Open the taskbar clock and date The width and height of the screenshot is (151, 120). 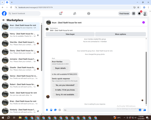141,118
